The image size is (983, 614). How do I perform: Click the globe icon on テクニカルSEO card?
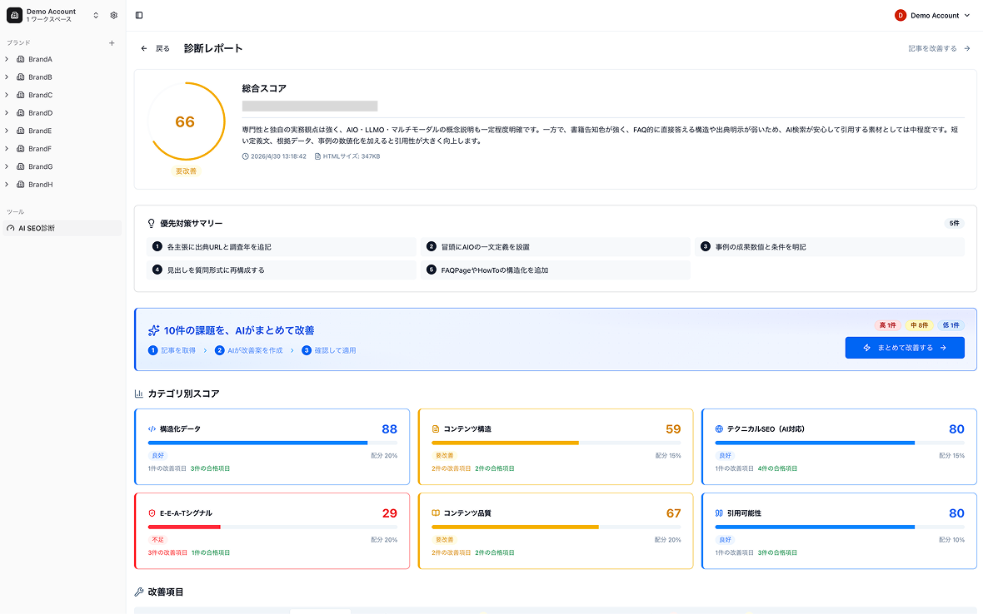(x=719, y=429)
